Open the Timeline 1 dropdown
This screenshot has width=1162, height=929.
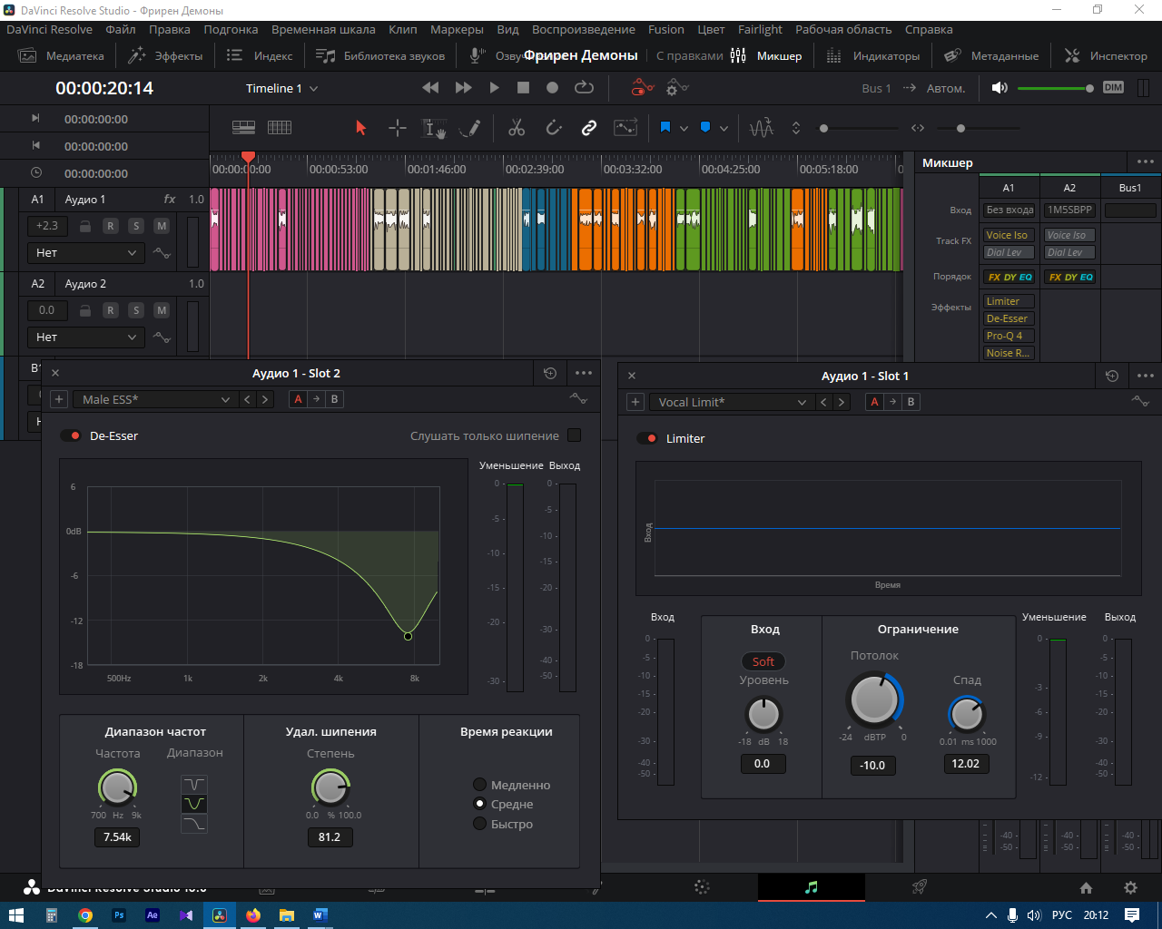(281, 88)
